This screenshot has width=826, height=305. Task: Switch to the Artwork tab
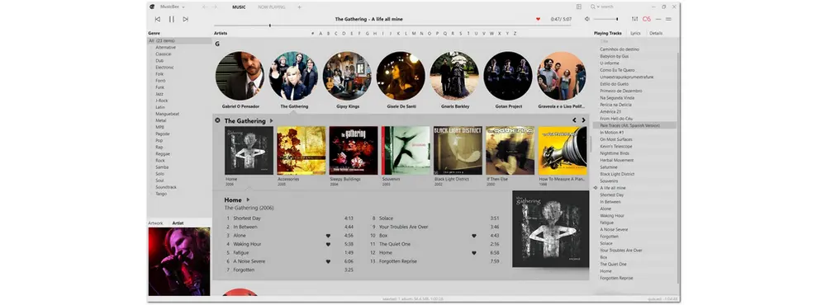point(155,223)
